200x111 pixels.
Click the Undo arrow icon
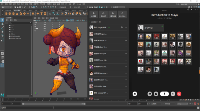[x=22, y=7]
